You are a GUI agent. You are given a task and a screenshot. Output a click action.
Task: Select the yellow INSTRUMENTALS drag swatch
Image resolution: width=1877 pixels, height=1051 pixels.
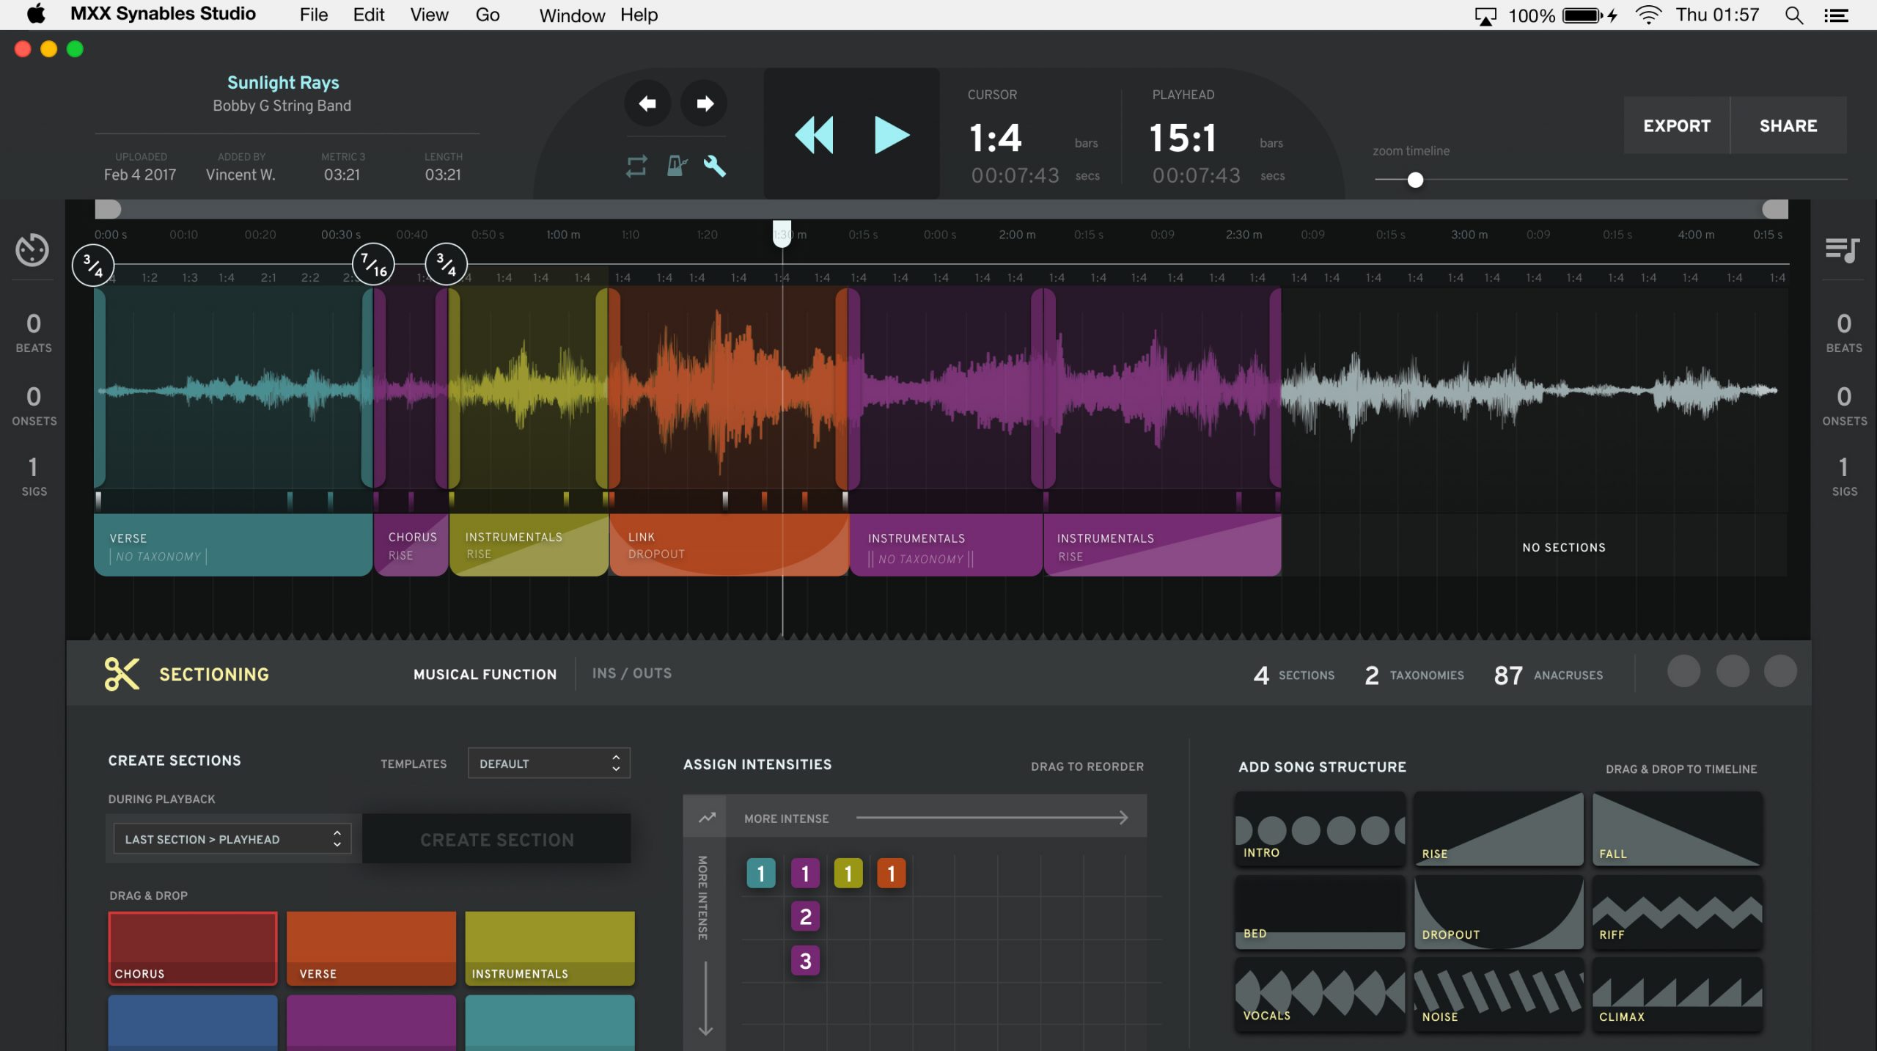[550, 948]
